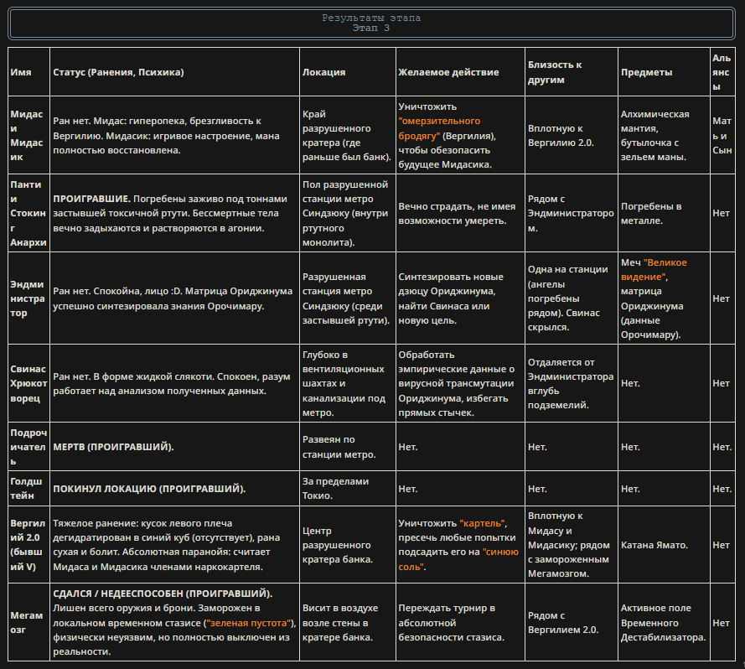
Task: Click the cell 'Переждать турнир в абсолютной безопасности стазиса.'
Action: tap(460, 622)
